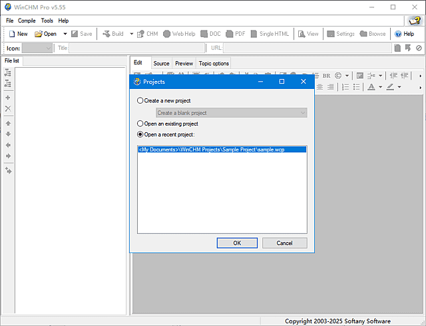The image size is (426, 326).
Task: Switch to the Source tab
Action: pyautogui.click(x=161, y=64)
